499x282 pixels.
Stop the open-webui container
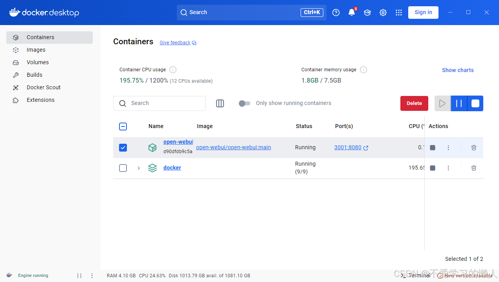tap(433, 148)
